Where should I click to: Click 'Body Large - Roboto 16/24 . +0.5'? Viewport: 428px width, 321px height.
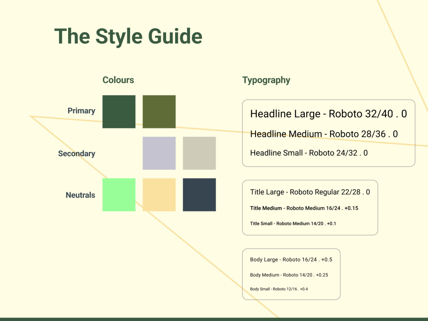click(x=291, y=260)
